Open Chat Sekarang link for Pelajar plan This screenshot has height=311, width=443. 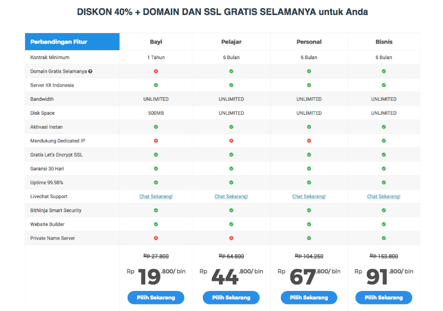231,196
